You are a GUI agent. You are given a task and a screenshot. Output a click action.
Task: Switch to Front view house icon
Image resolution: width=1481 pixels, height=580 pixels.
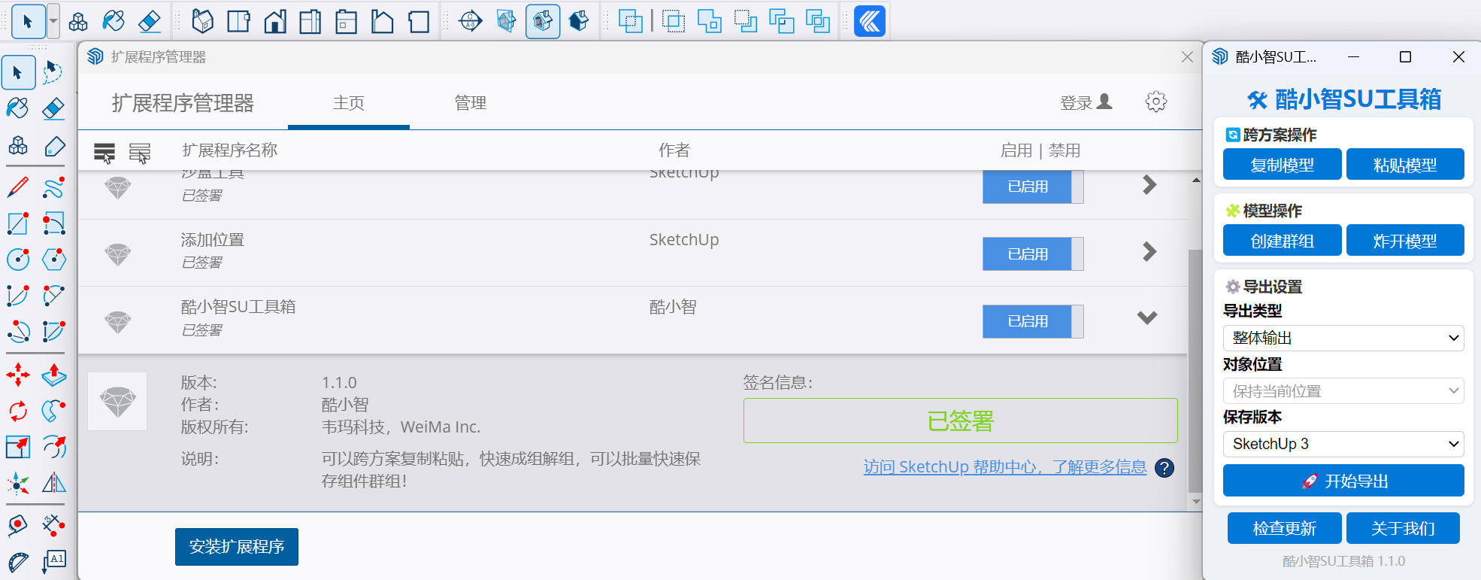pyautogui.click(x=275, y=21)
